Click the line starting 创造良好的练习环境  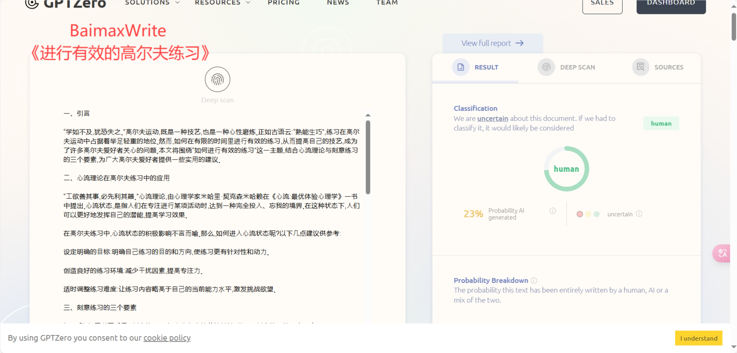[133, 271]
